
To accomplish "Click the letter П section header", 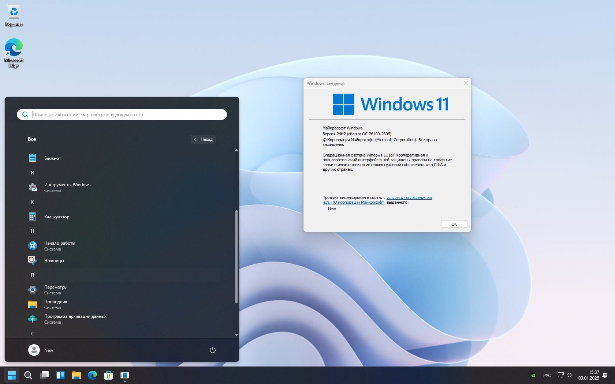I will [33, 275].
